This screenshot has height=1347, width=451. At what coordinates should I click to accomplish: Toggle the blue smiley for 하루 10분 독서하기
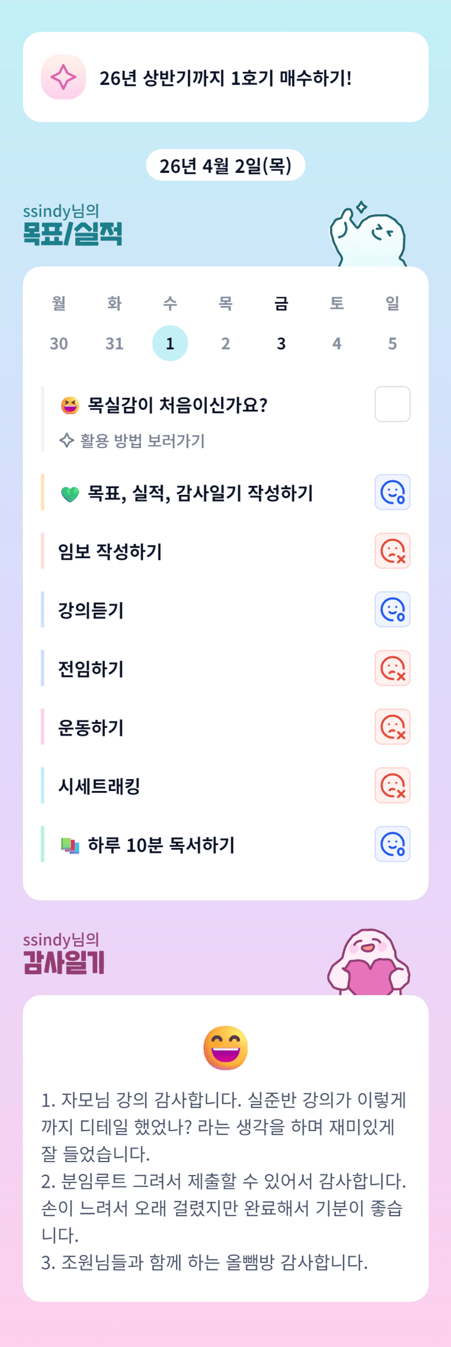click(x=392, y=844)
